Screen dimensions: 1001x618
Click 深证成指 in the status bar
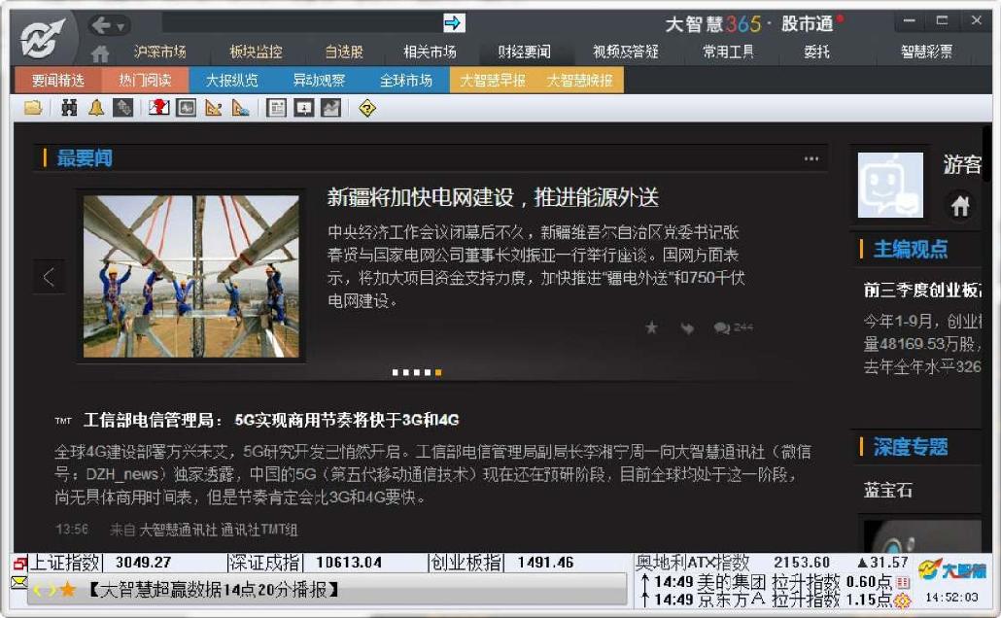tap(264, 563)
